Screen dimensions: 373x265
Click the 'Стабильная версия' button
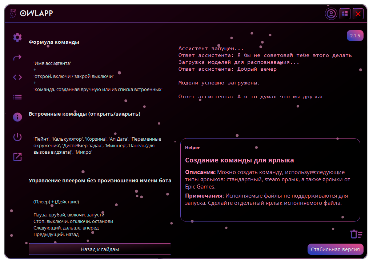pos(335,249)
